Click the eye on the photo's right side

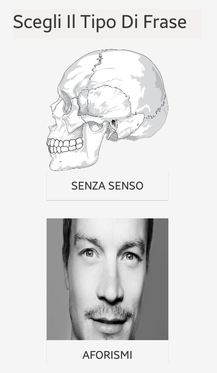(130, 257)
